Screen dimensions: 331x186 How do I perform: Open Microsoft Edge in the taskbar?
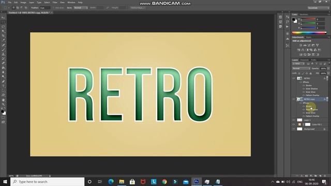[111, 181]
